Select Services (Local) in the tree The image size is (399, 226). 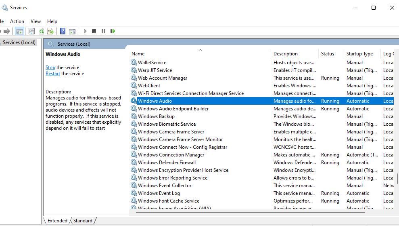[19, 42]
